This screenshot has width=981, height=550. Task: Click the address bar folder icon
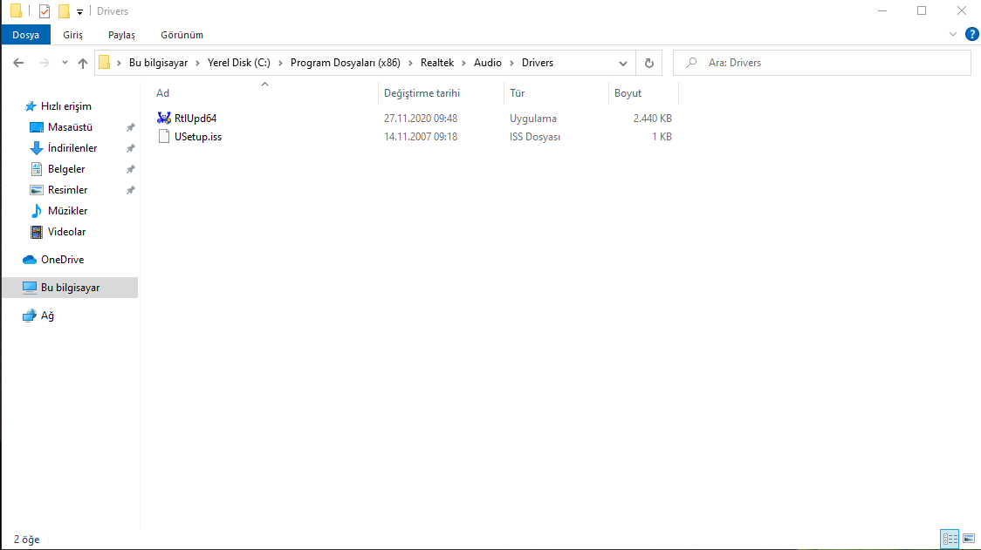pyautogui.click(x=105, y=63)
